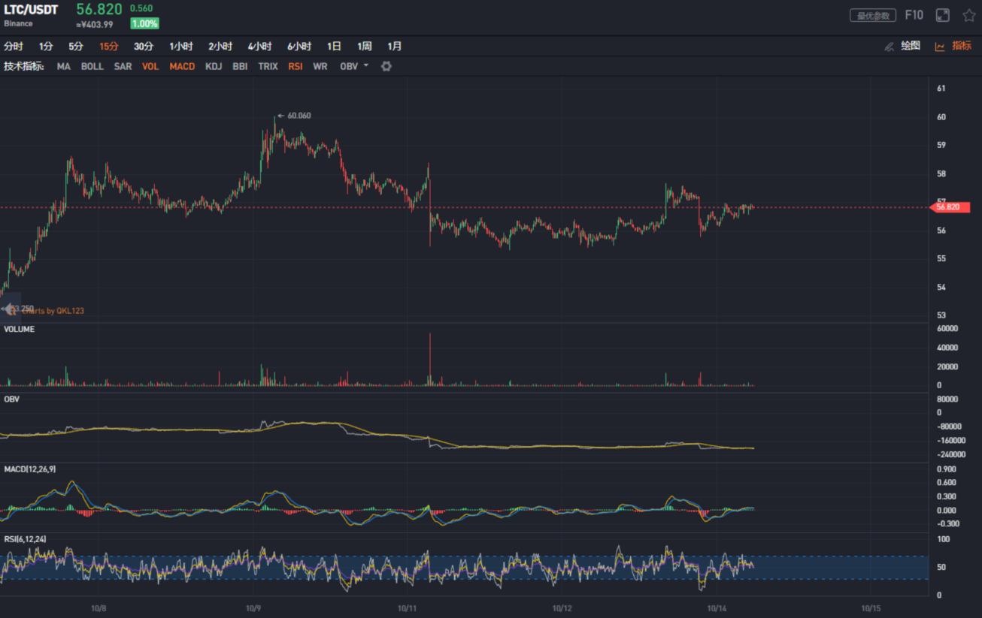Click the LTC/USDT pair title
The width and height of the screenshot is (982, 618).
click(x=31, y=10)
